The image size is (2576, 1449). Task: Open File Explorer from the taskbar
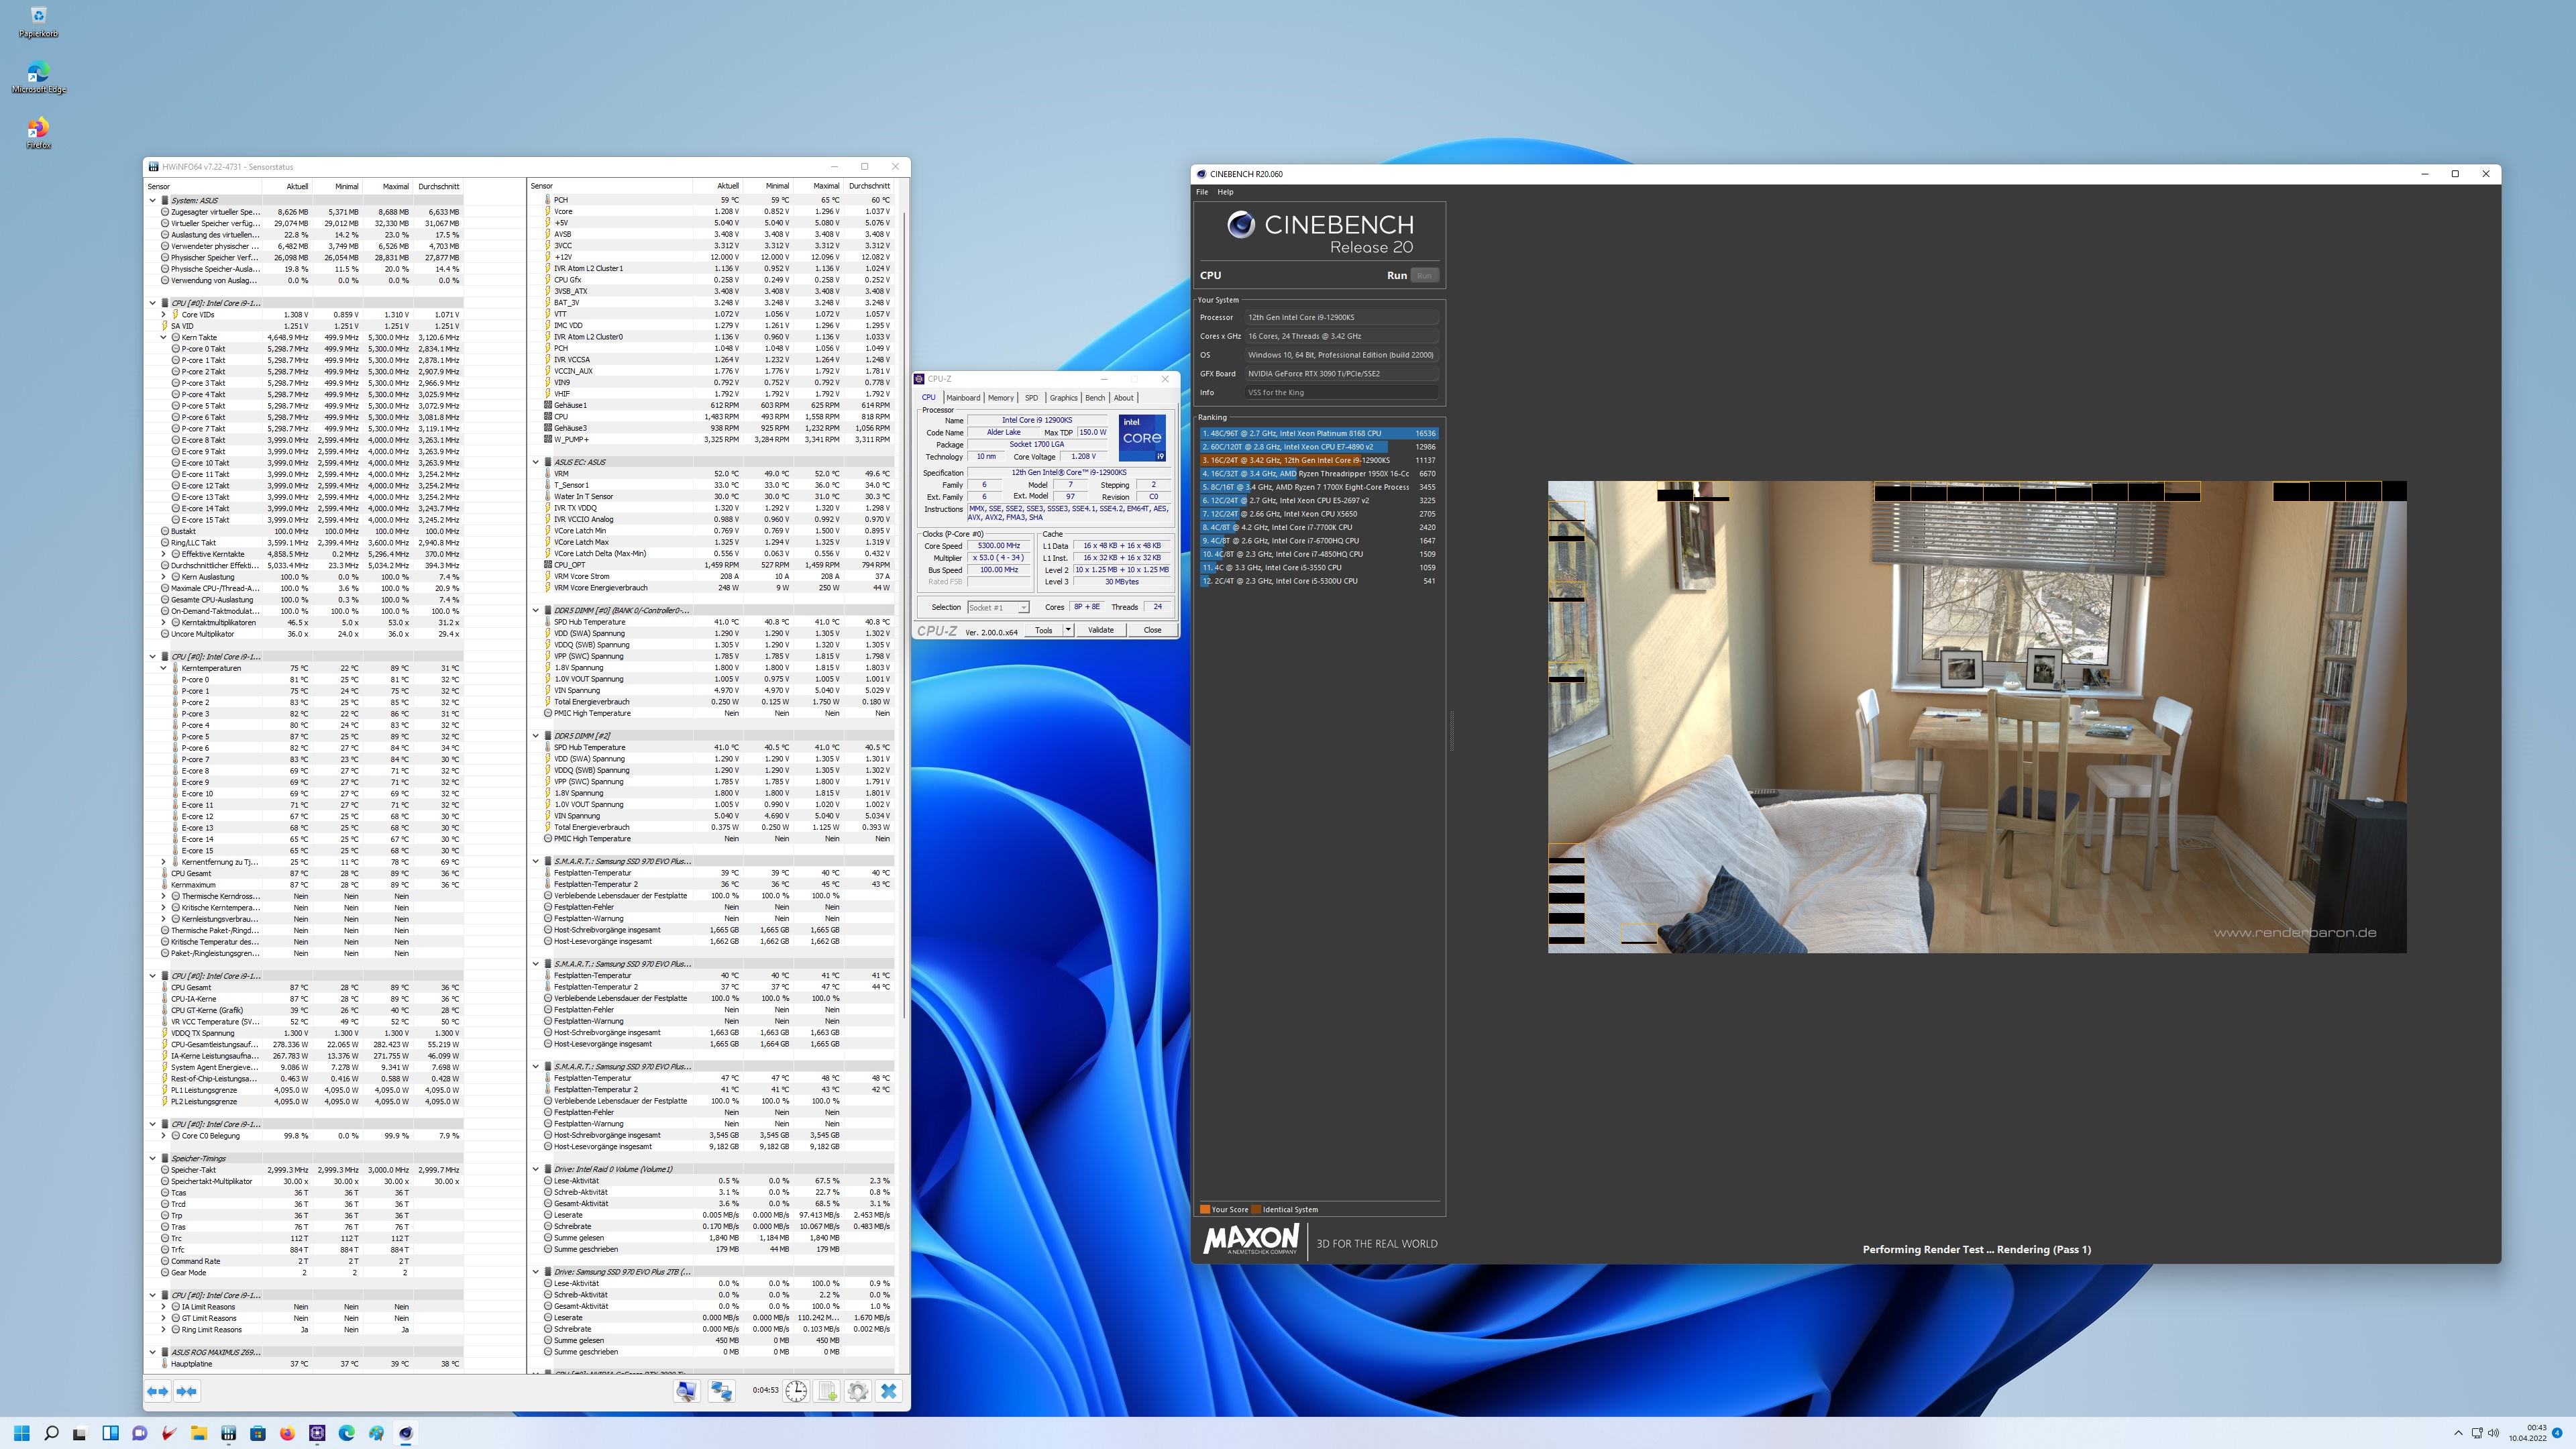tap(199, 1433)
